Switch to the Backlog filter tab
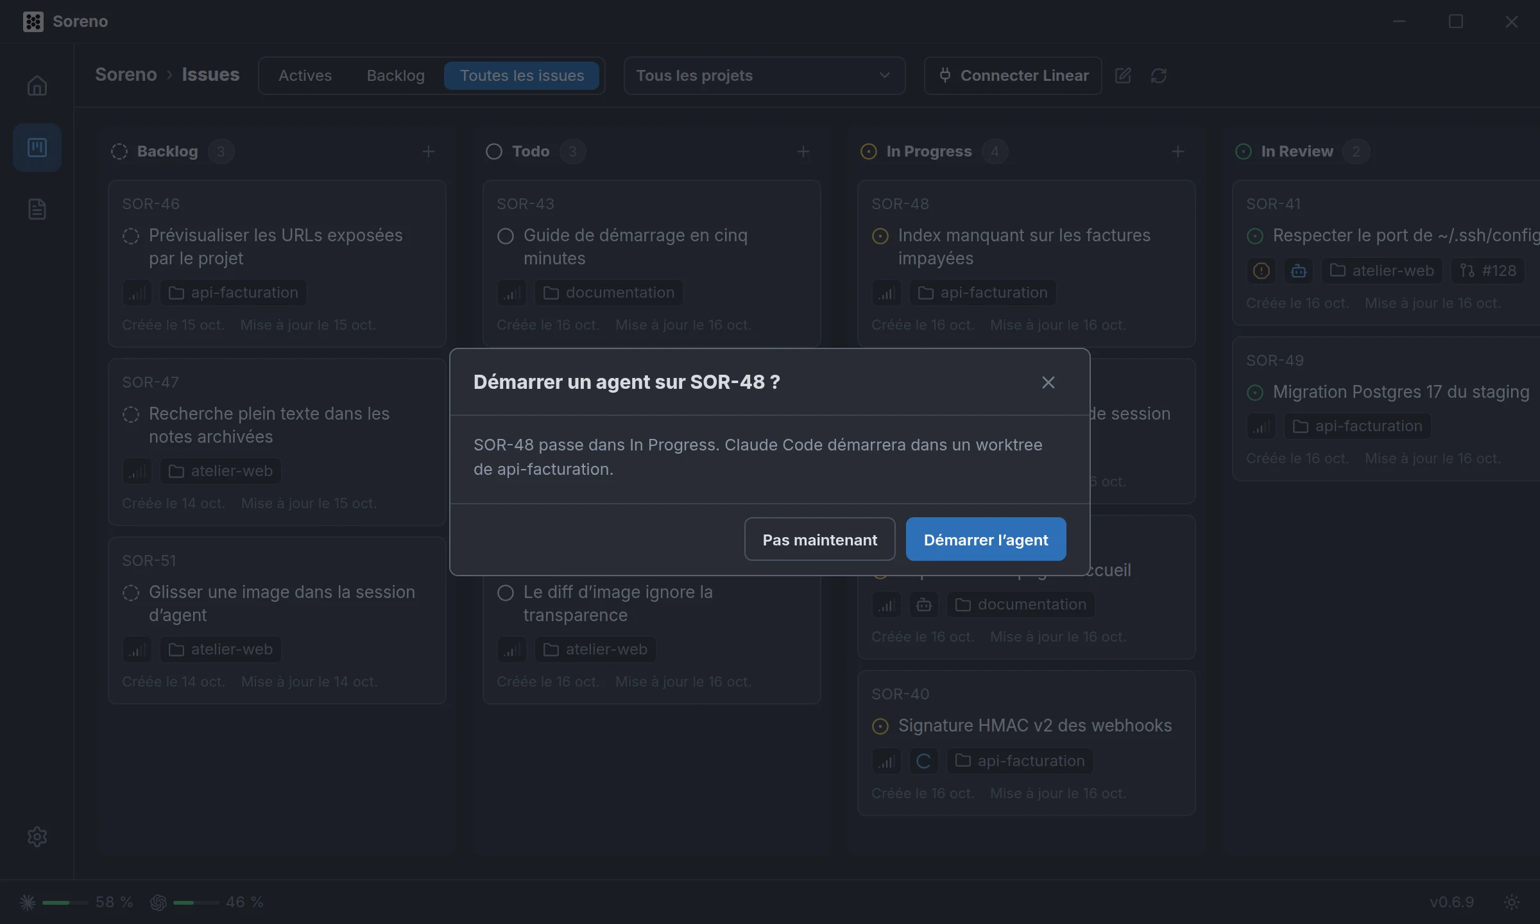This screenshot has height=924, width=1540. tap(395, 76)
